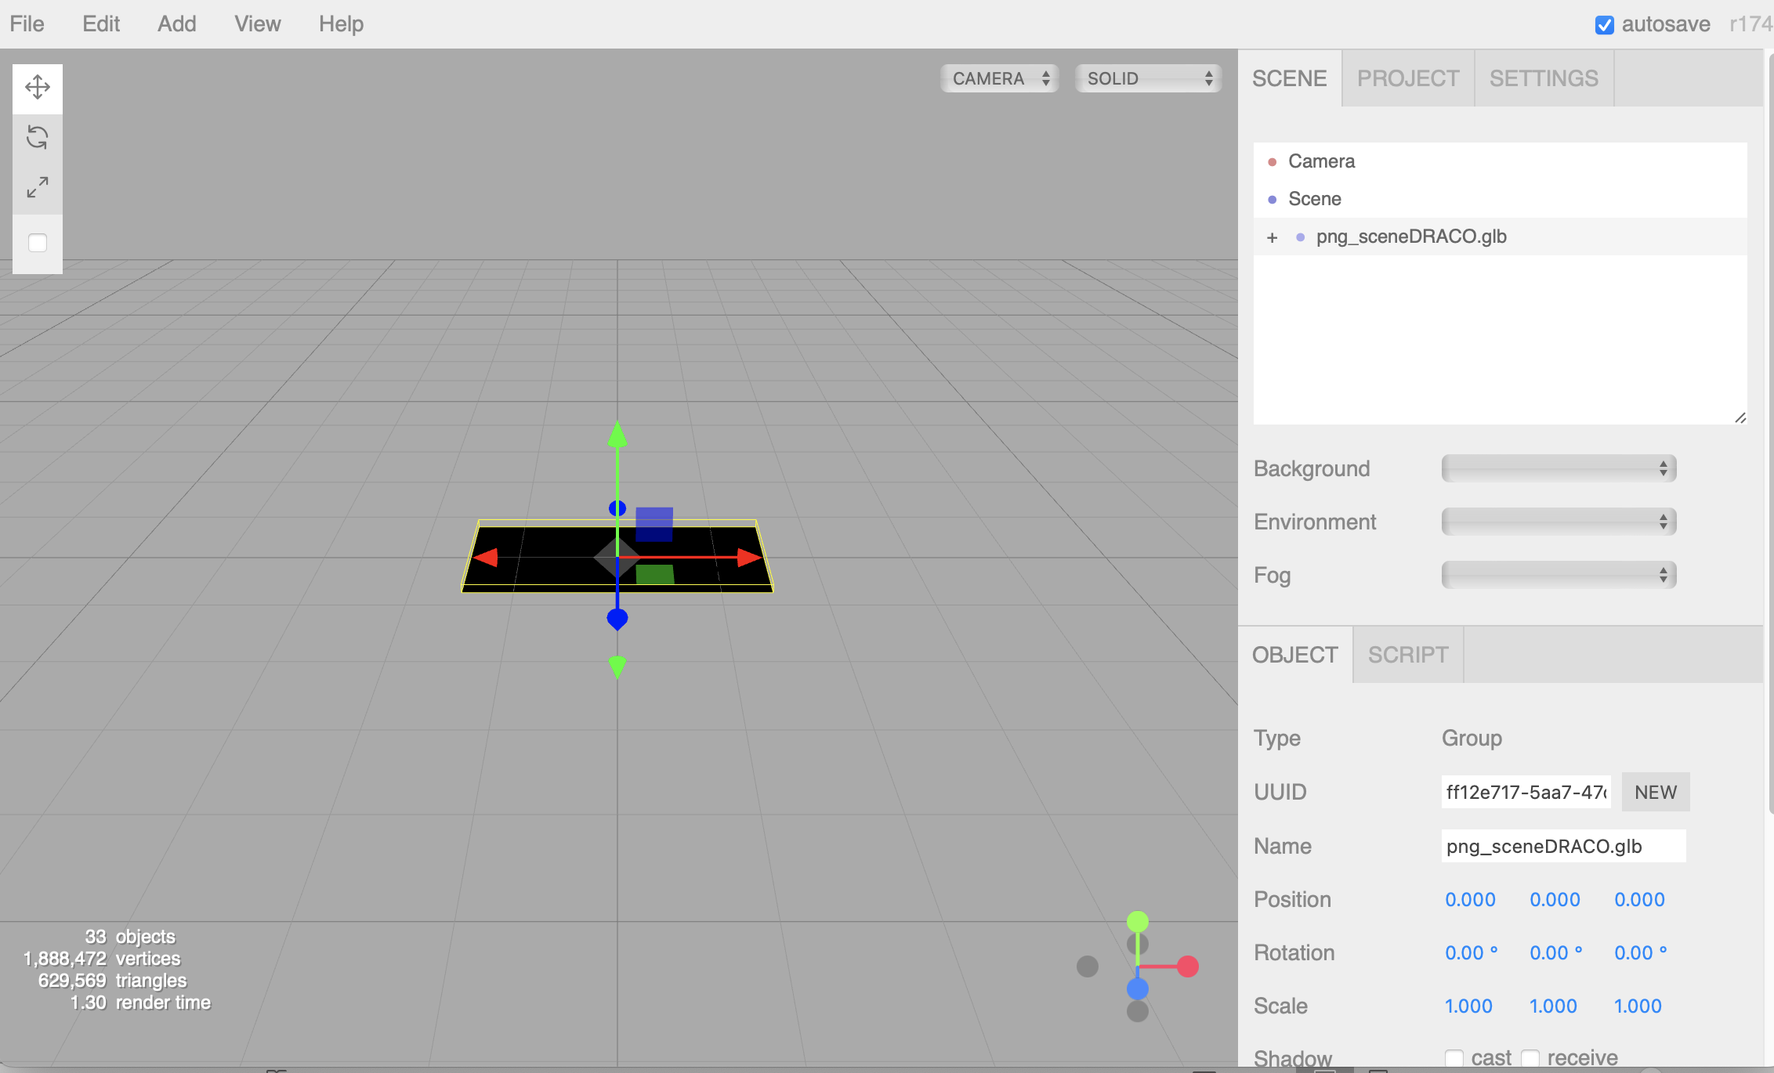Select the rotate tool
Image resolution: width=1774 pixels, height=1073 pixels.
(38, 137)
